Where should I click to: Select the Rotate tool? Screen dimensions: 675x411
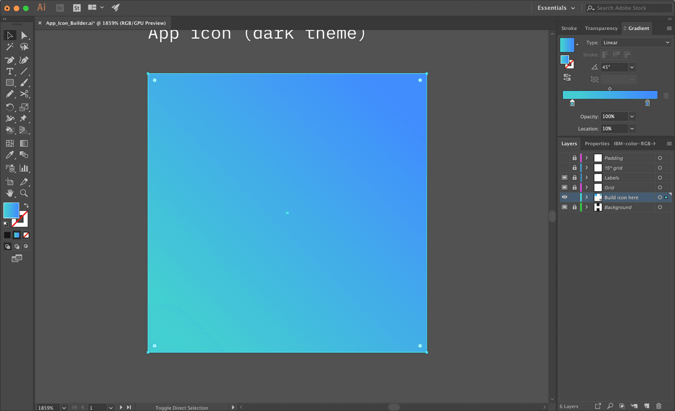pos(9,107)
